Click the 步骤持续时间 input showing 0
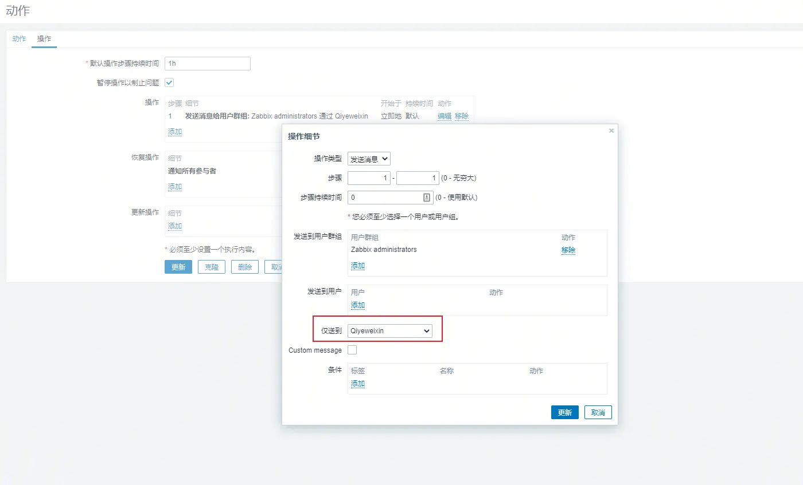The height and width of the screenshot is (485, 803). click(384, 197)
